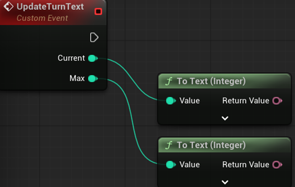Viewport: 295px width, 187px height.
Task: Expand the lower To Text node's advanced options
Action: pyautogui.click(x=225, y=182)
